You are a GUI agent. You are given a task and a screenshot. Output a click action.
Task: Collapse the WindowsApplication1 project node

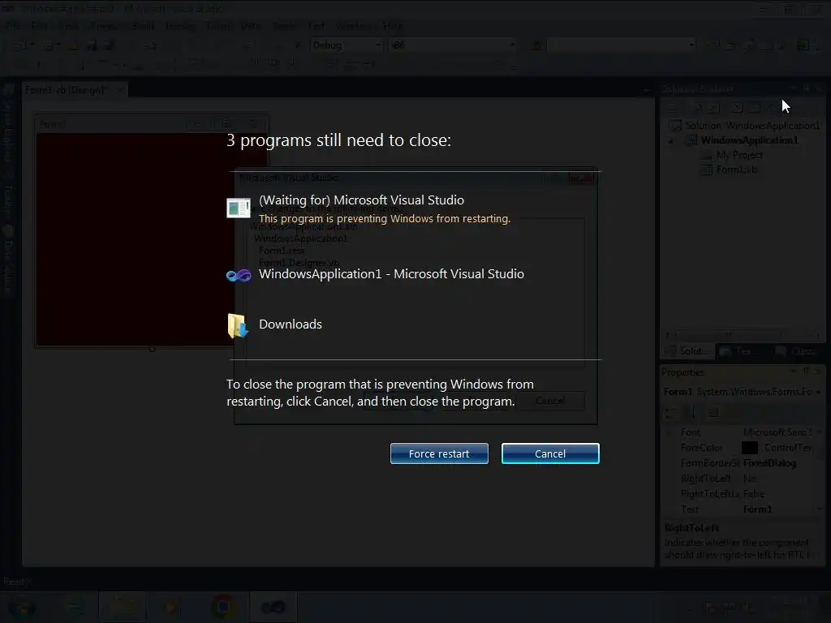pyautogui.click(x=671, y=141)
